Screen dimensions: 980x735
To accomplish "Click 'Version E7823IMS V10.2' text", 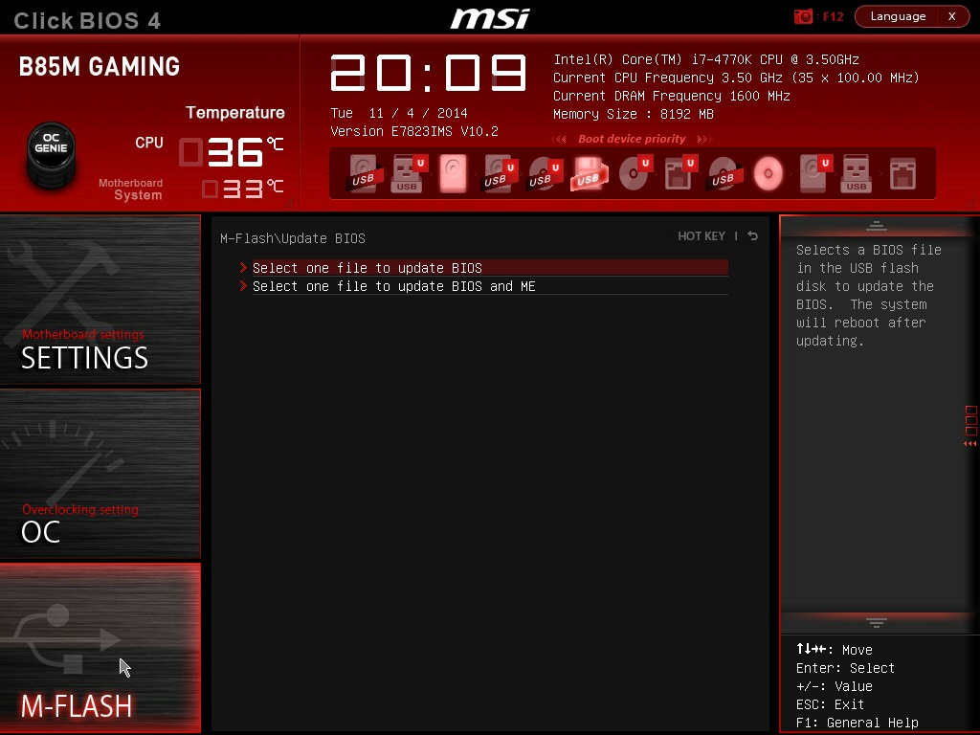I will (x=414, y=131).
